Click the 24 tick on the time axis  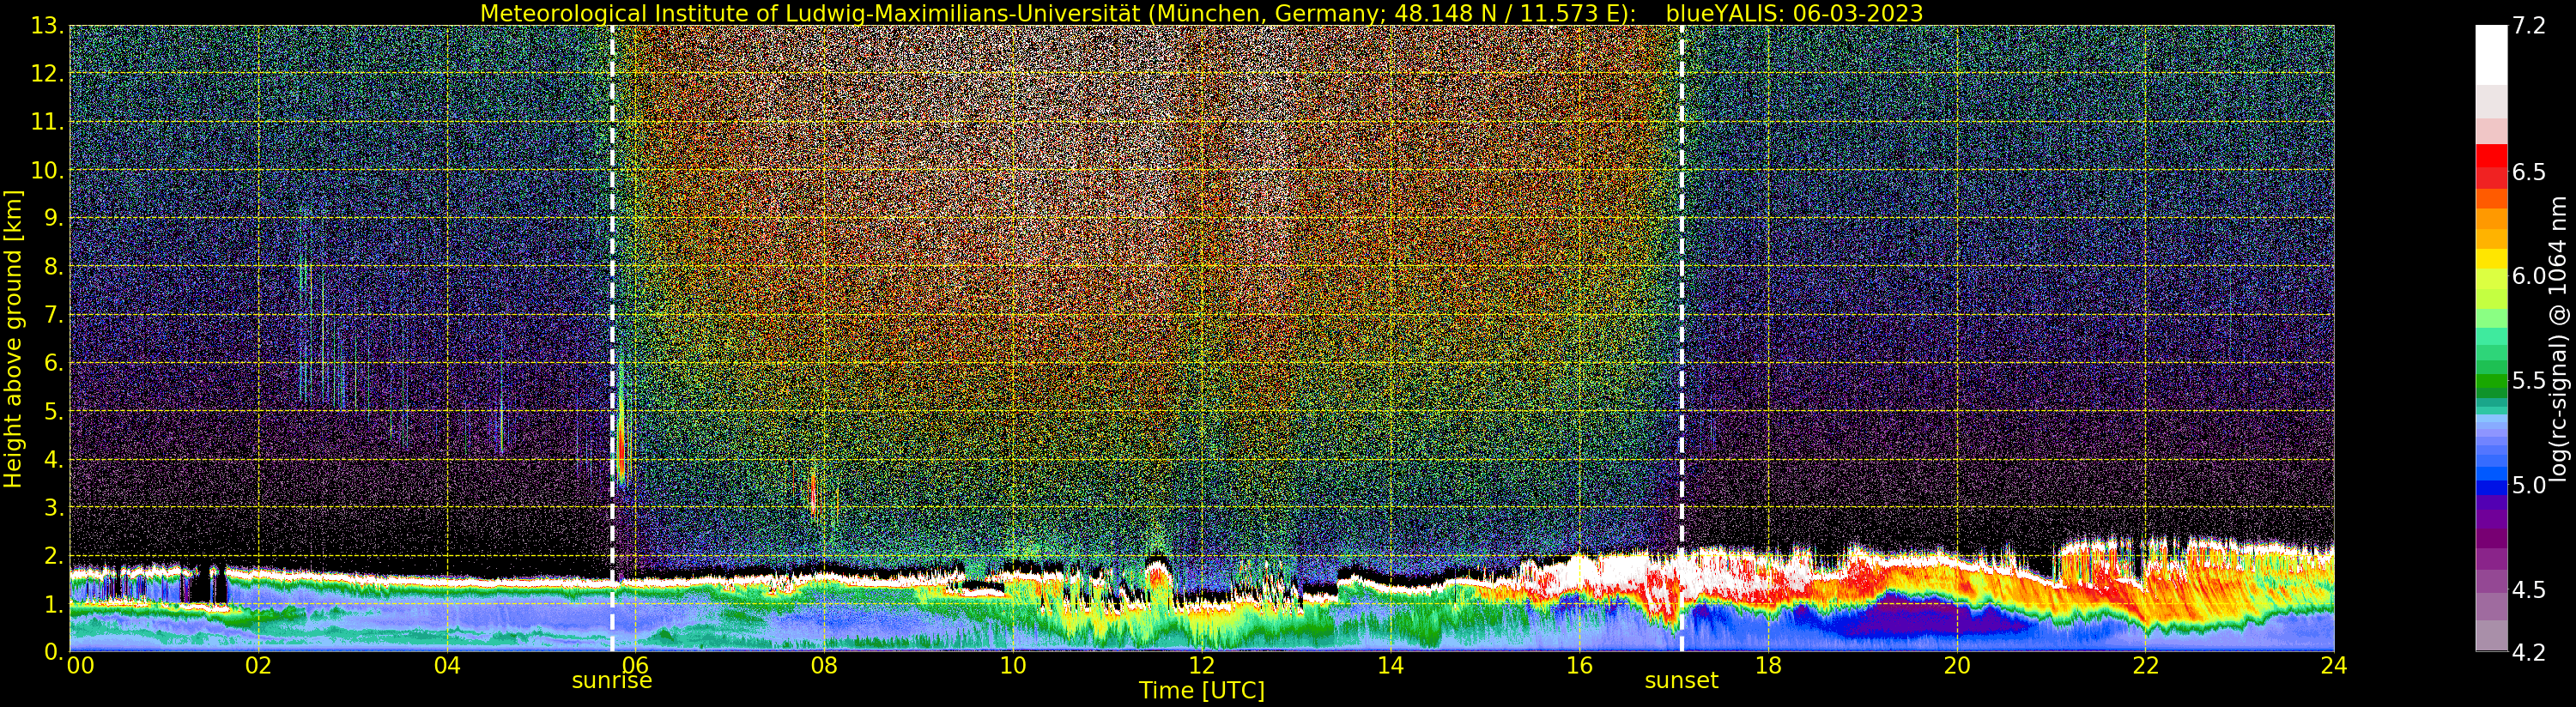[x=2333, y=666]
